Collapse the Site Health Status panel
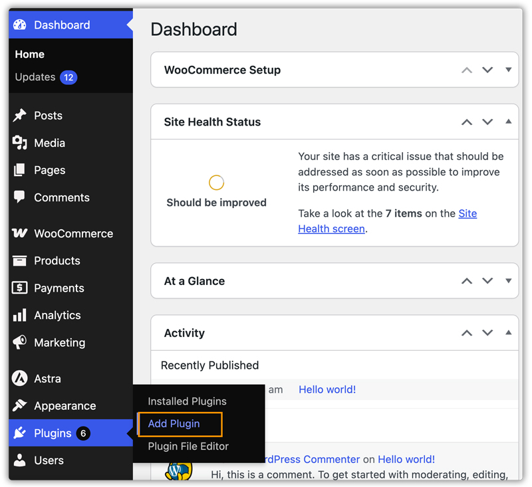Screen dimensions: 532x487 tap(508, 122)
